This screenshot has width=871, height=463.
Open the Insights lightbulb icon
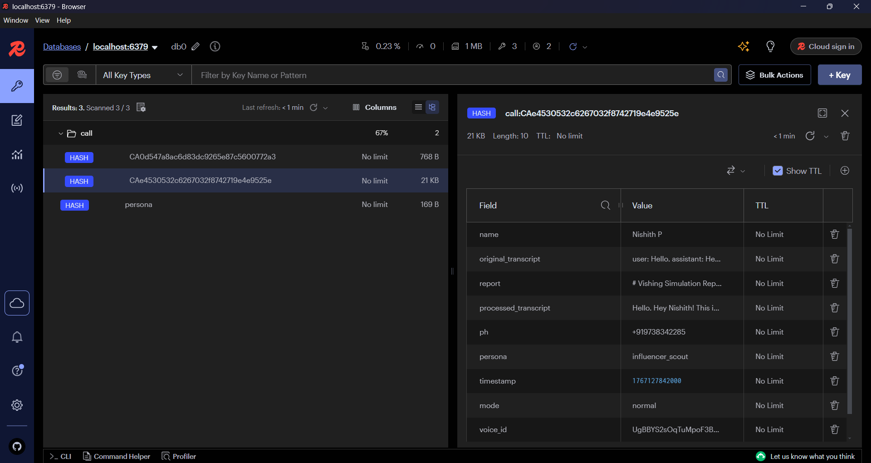[x=770, y=46]
